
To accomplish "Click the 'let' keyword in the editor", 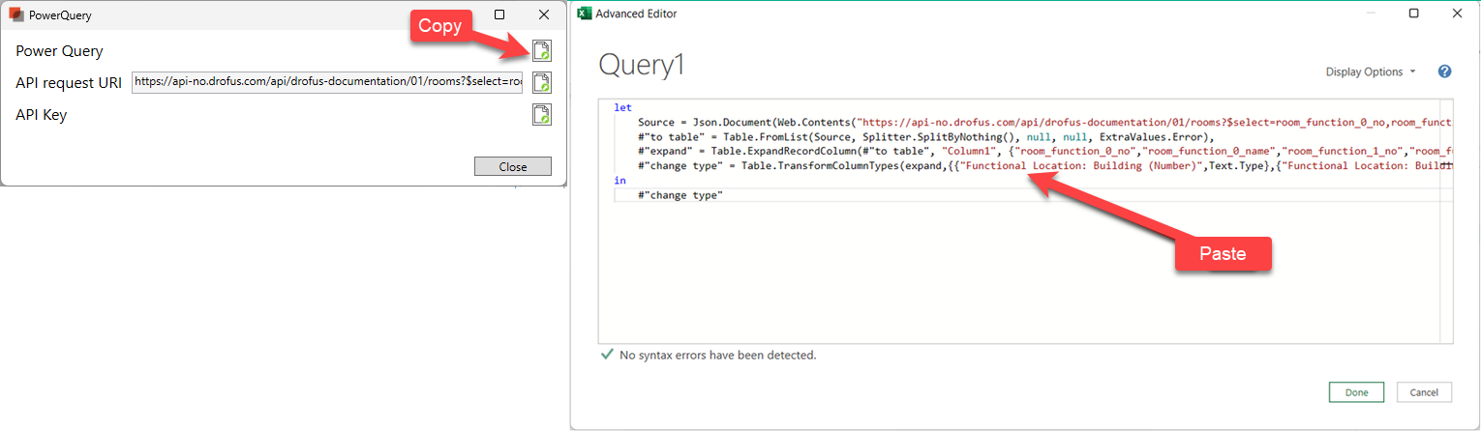I will 622,108.
